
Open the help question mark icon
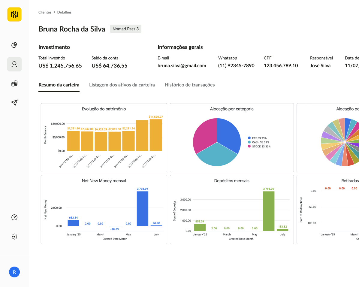click(x=14, y=217)
